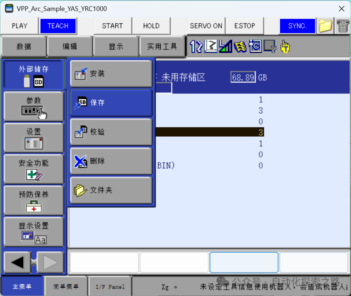Open the yellow folder icon

coord(325,26)
